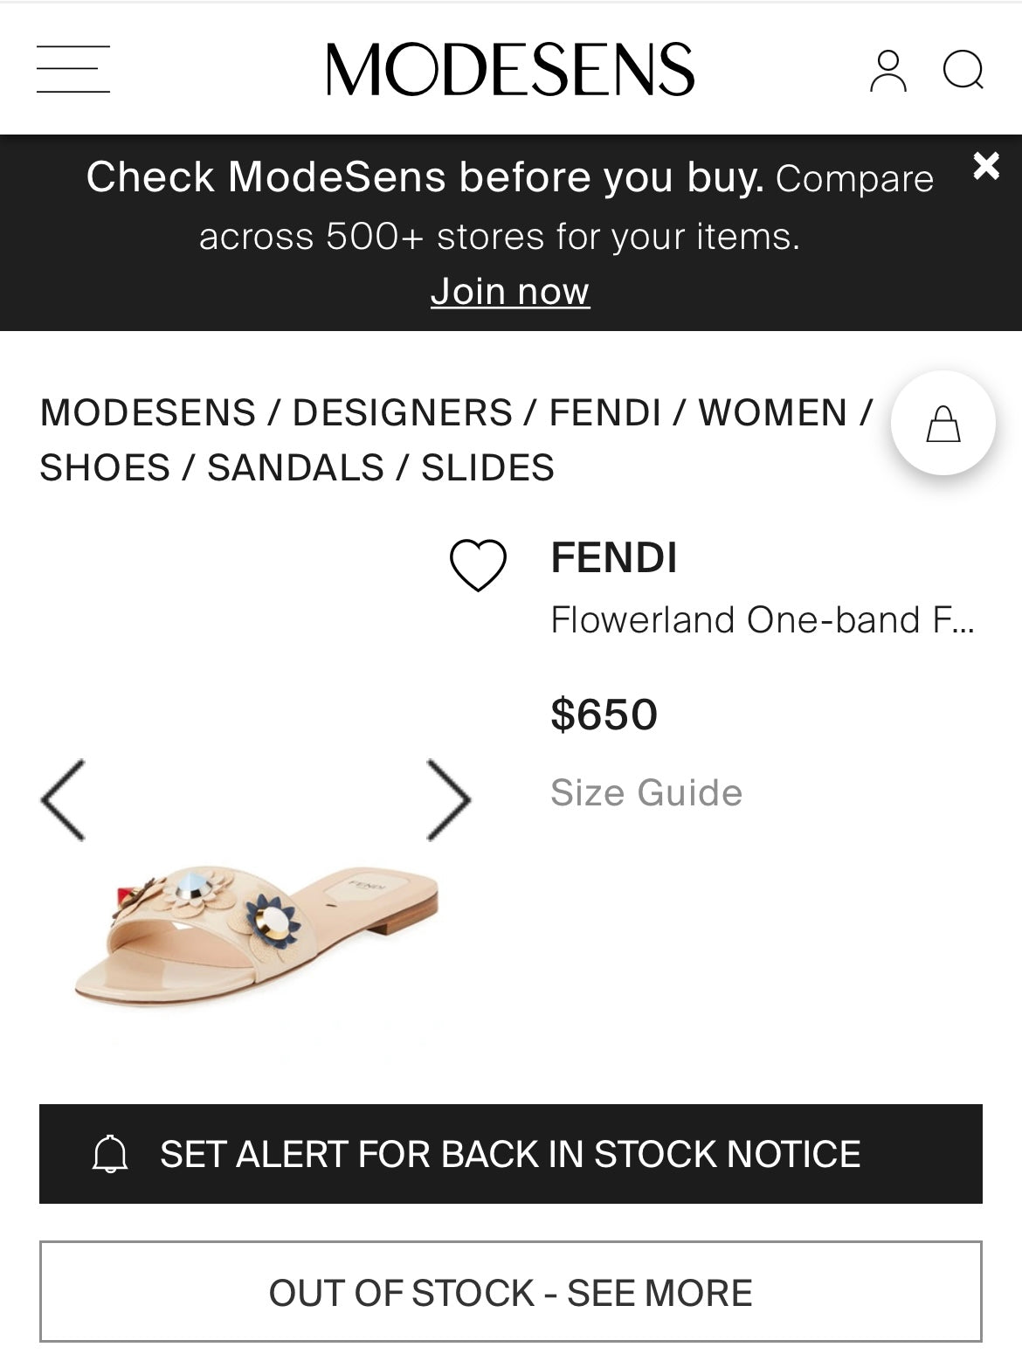This screenshot has height=1354, width=1022.
Task: Open SLIDES breadcrumb category
Action: (487, 468)
